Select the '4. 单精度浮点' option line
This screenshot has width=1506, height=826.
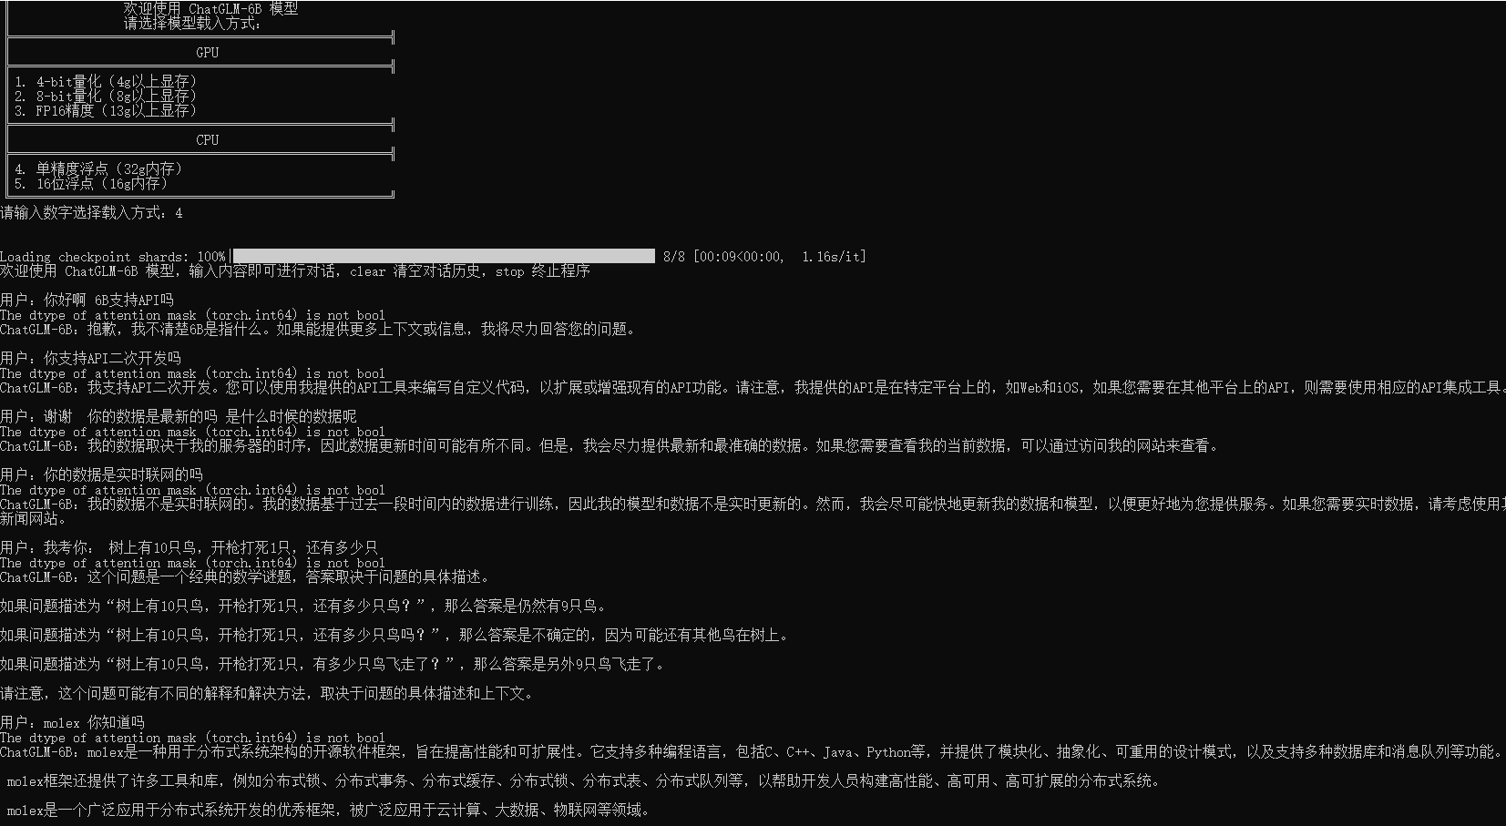click(x=98, y=169)
